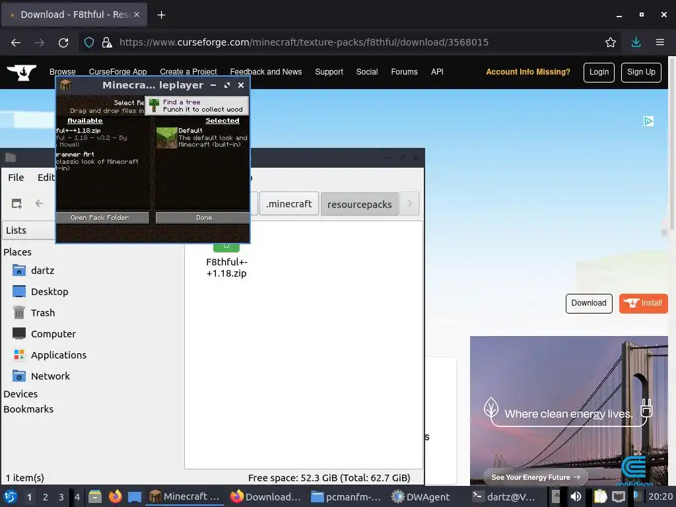Expand the Devices section

[x=20, y=394]
